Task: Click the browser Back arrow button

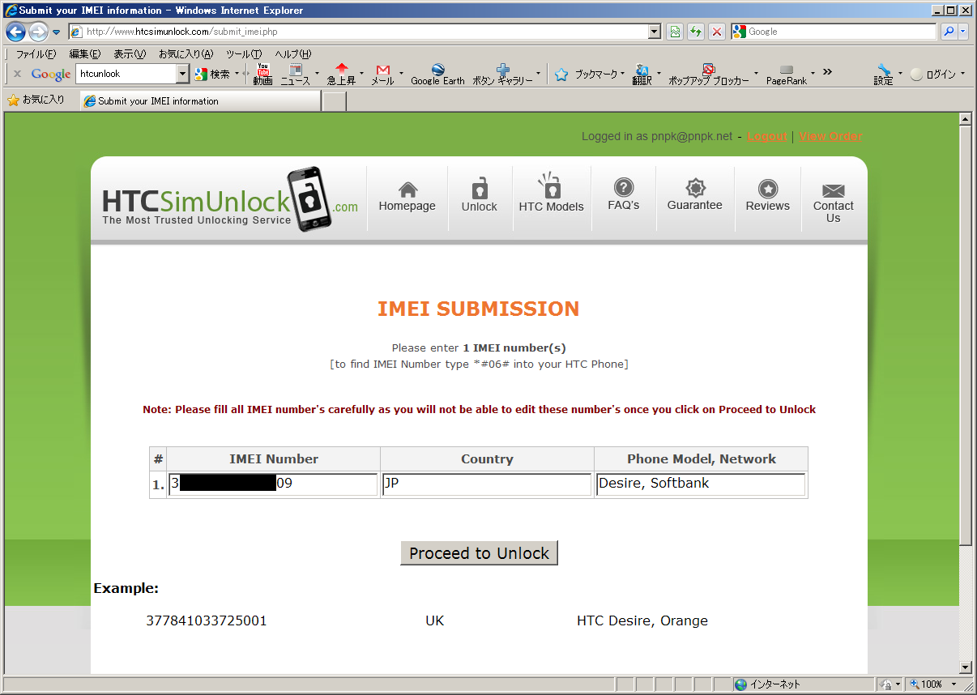Action: [x=15, y=32]
